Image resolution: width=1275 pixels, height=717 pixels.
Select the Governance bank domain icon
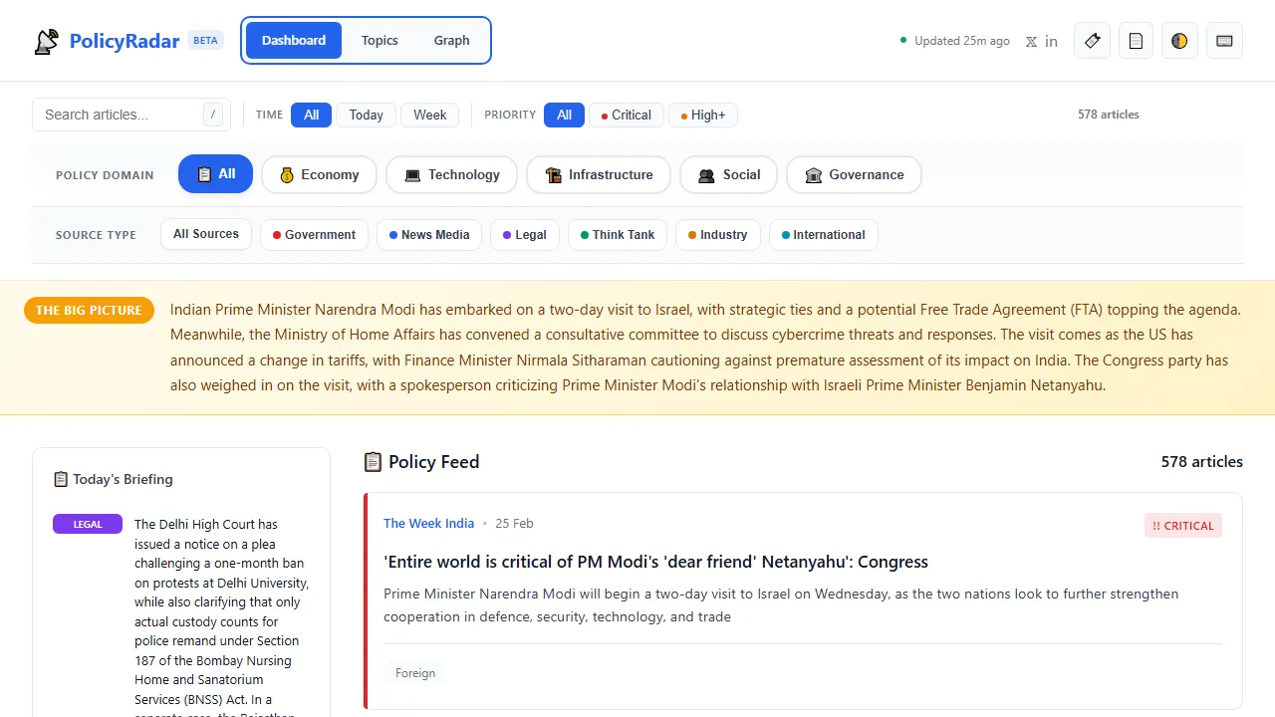pyautogui.click(x=812, y=174)
